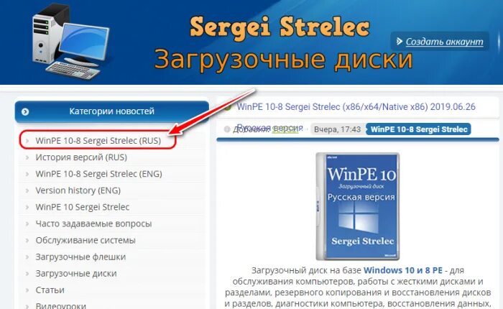Click the arrows icon before Создать аккаунт
This screenshot has height=309, width=503.
[399, 42]
